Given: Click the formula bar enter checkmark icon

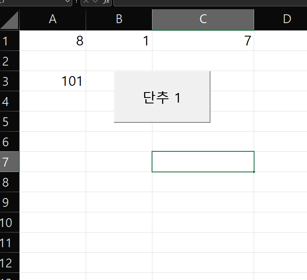Looking at the screenshot, I should pyautogui.click(x=96, y=2).
